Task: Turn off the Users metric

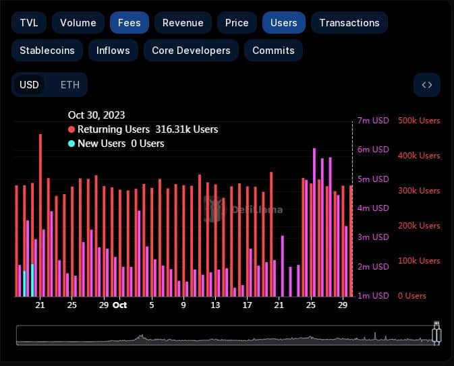Action: coord(283,23)
